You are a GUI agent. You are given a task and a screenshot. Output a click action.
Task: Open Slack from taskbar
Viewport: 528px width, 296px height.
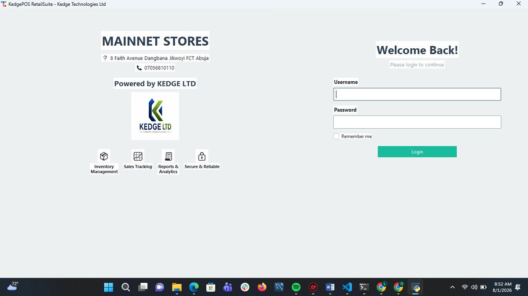click(245, 287)
